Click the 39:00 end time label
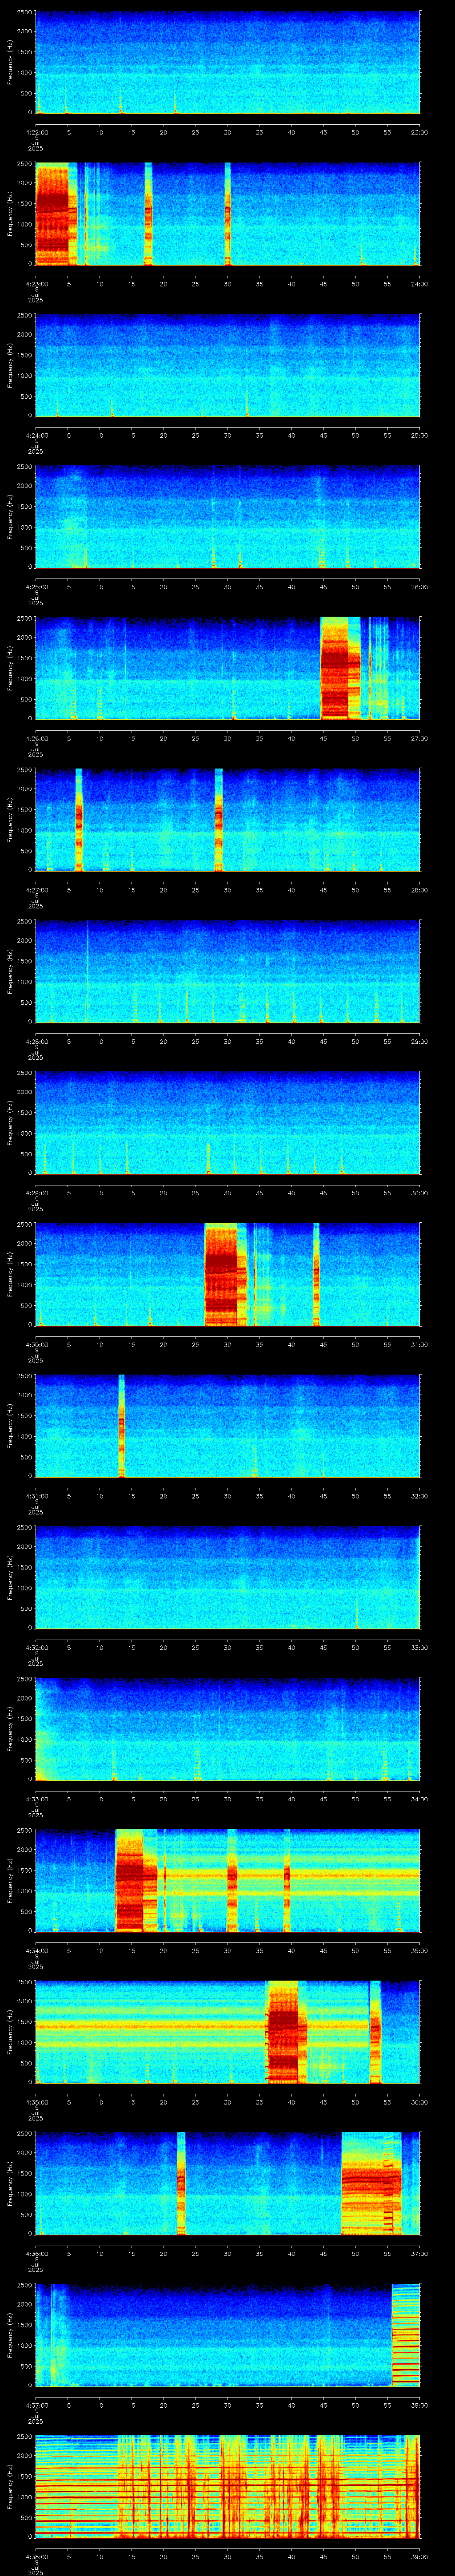The image size is (455, 2576). [x=419, y=2556]
